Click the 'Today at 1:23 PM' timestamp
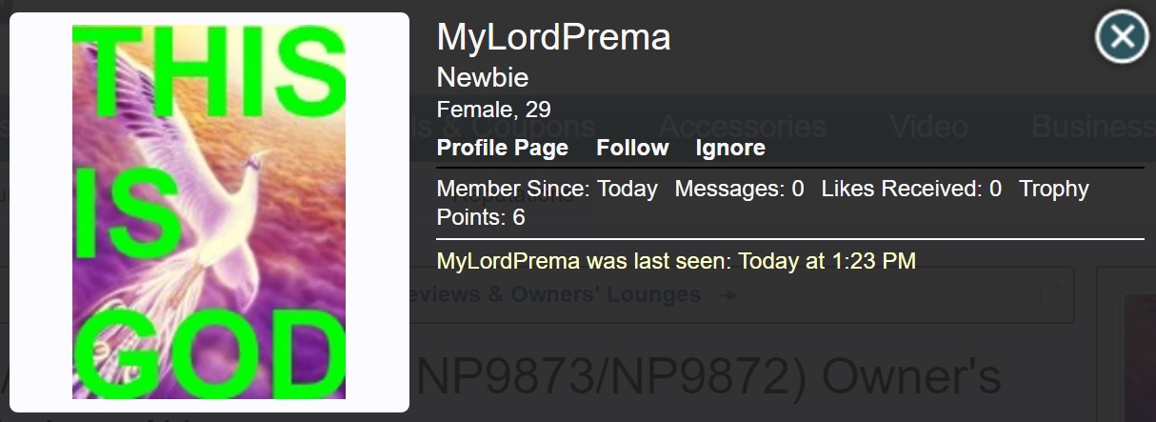The height and width of the screenshot is (422, 1156). [827, 260]
